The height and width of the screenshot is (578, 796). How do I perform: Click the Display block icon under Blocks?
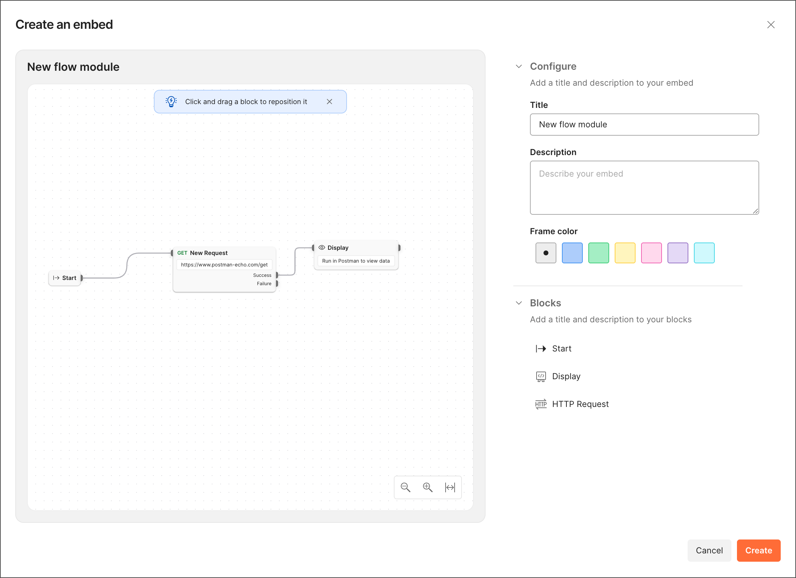[x=541, y=376]
